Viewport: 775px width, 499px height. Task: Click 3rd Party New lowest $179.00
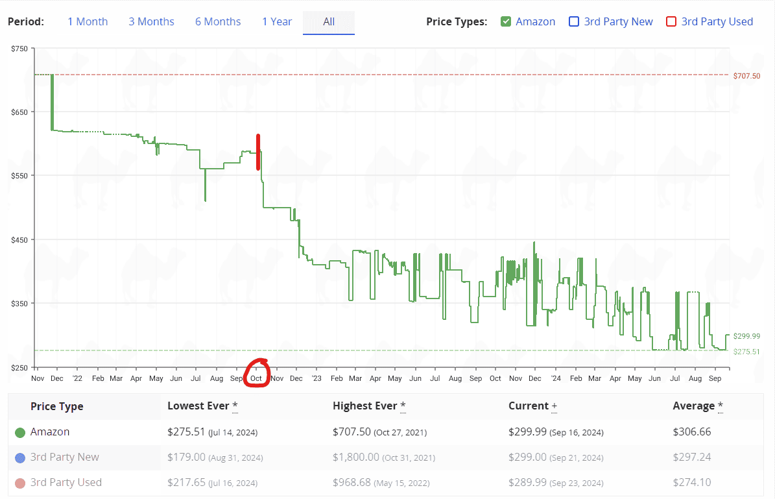pos(186,457)
